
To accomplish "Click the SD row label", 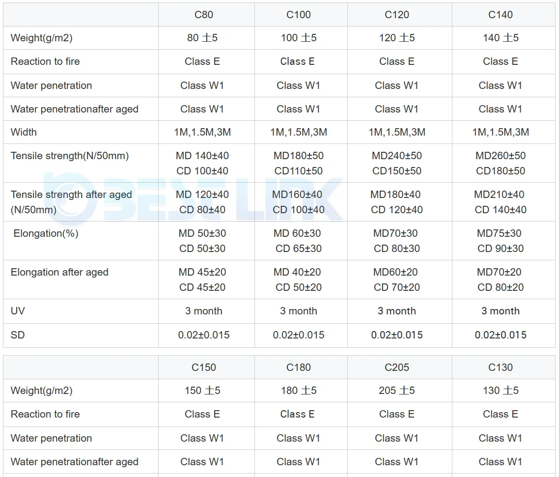I will coord(18,335).
